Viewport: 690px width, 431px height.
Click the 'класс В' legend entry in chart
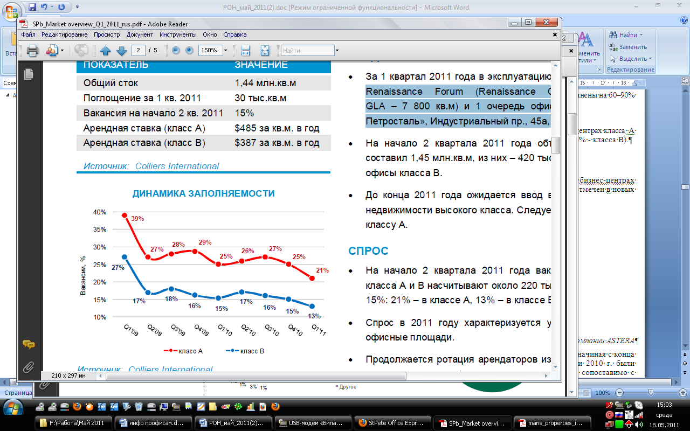[x=246, y=351]
